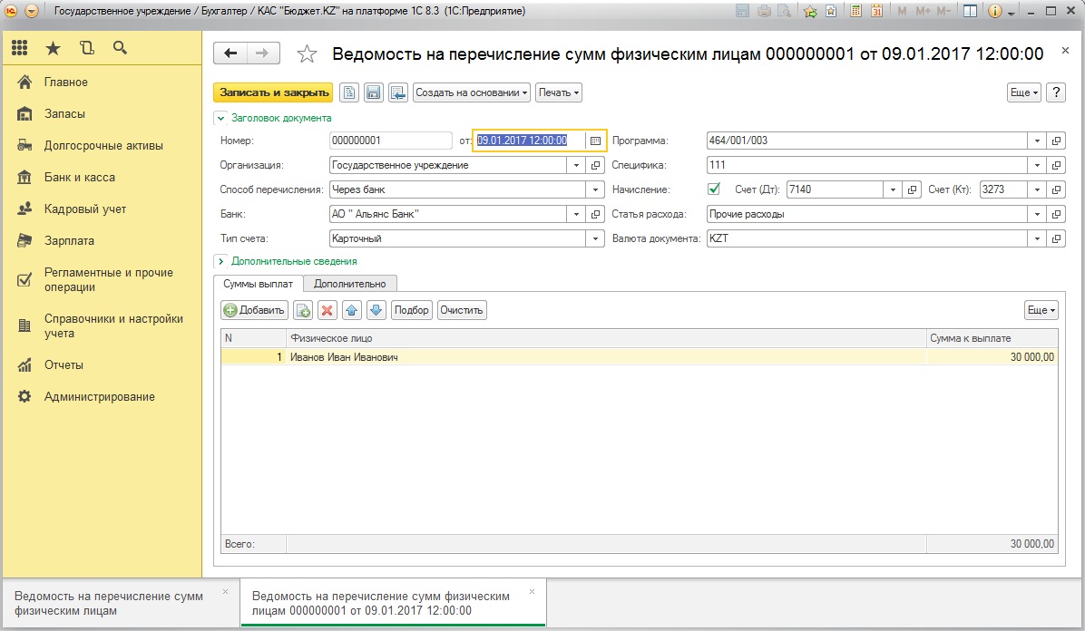This screenshot has height=631, width=1085.
Task: Open top-right Еще menu button
Action: coord(1024,92)
